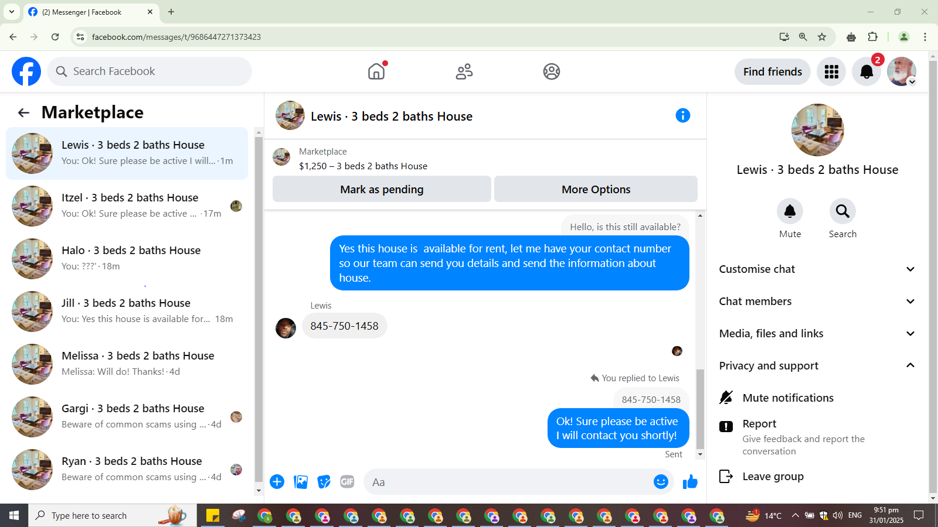Mark the listing as pending
Image resolution: width=938 pixels, height=527 pixels.
coord(382,189)
